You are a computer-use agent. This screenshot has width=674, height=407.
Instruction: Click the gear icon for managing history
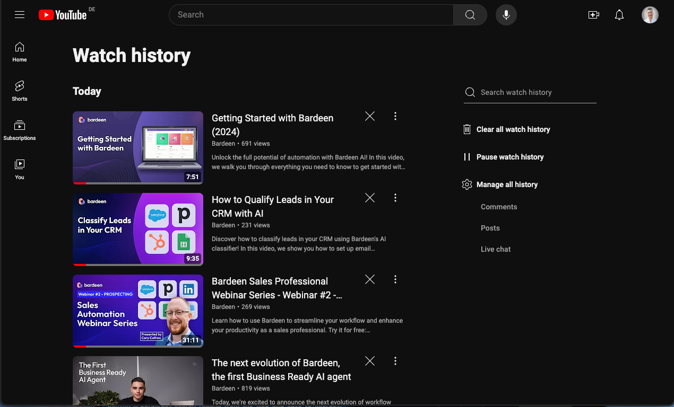coord(467,184)
